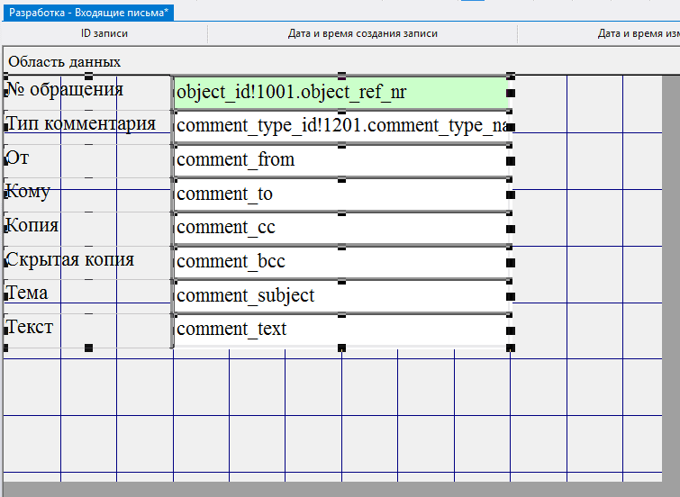
Task: Switch to the 'Разработка - Входящие письма' tab
Action: [88, 14]
